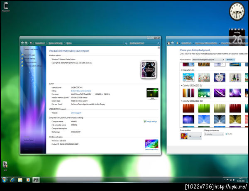
Task: Click the Browse button
Action: (230, 60)
